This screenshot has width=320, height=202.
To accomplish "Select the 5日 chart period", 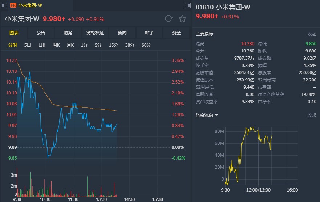I will pyautogui.click(x=28, y=45).
